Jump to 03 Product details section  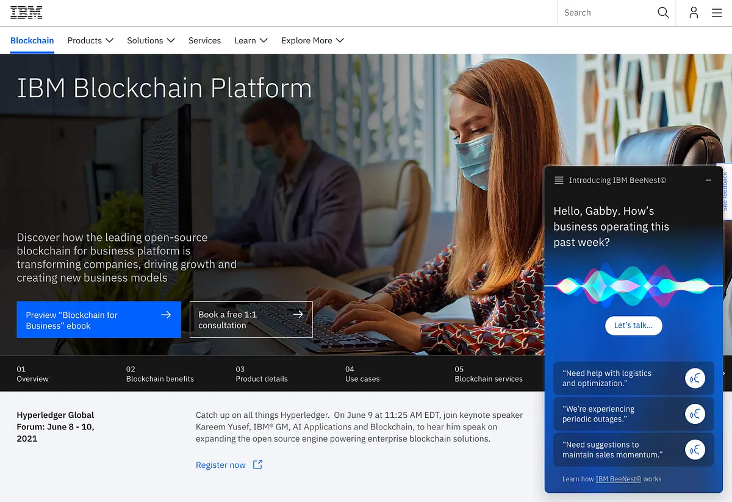click(262, 374)
